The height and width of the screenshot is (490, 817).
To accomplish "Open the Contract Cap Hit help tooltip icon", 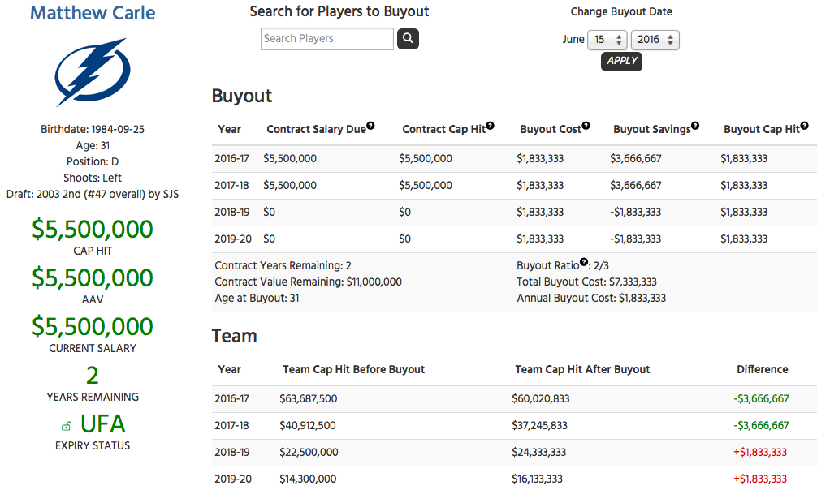I will pyautogui.click(x=490, y=126).
